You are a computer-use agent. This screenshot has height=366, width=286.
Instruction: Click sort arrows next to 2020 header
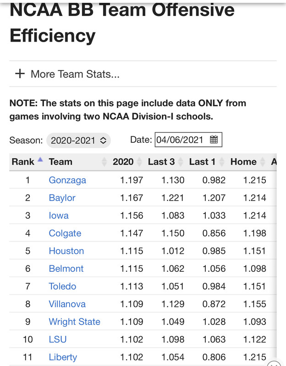click(140, 161)
